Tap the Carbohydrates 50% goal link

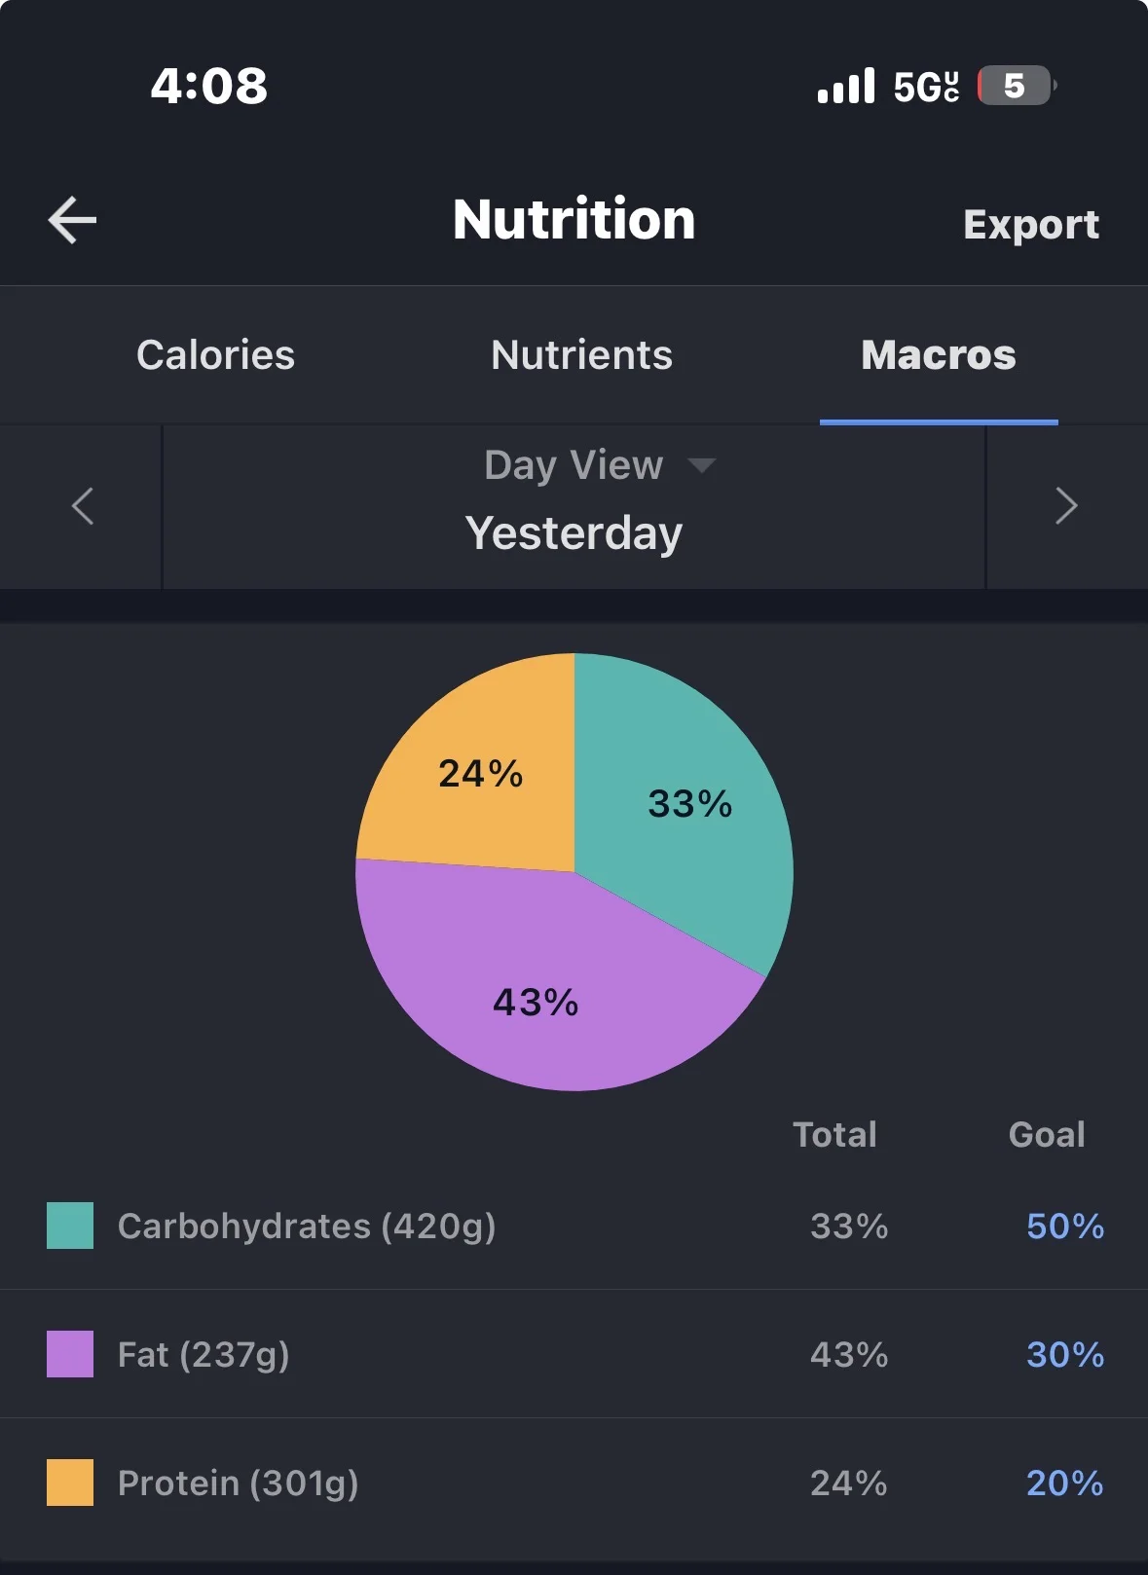(1065, 1226)
